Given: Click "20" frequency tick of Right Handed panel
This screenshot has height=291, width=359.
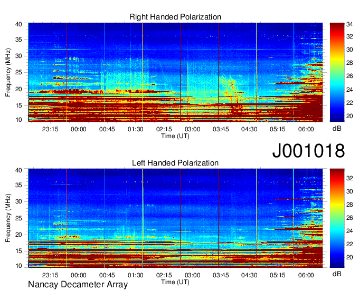Looking at the screenshot, I should coord(18,89).
